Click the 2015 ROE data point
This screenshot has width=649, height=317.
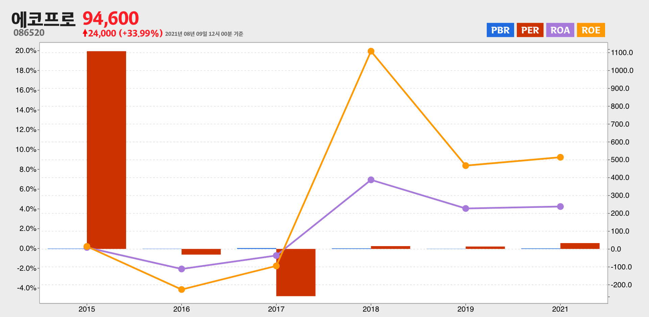(87, 246)
